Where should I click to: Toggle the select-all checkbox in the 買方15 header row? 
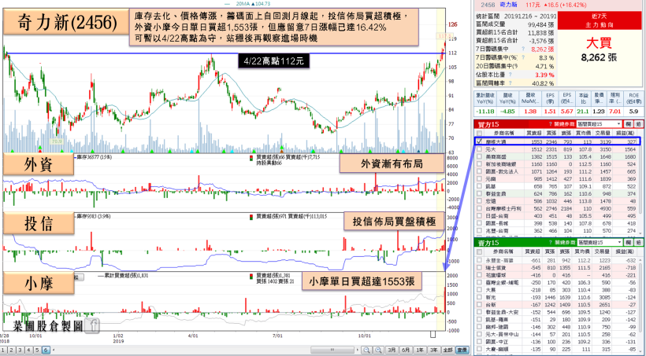click(479, 133)
